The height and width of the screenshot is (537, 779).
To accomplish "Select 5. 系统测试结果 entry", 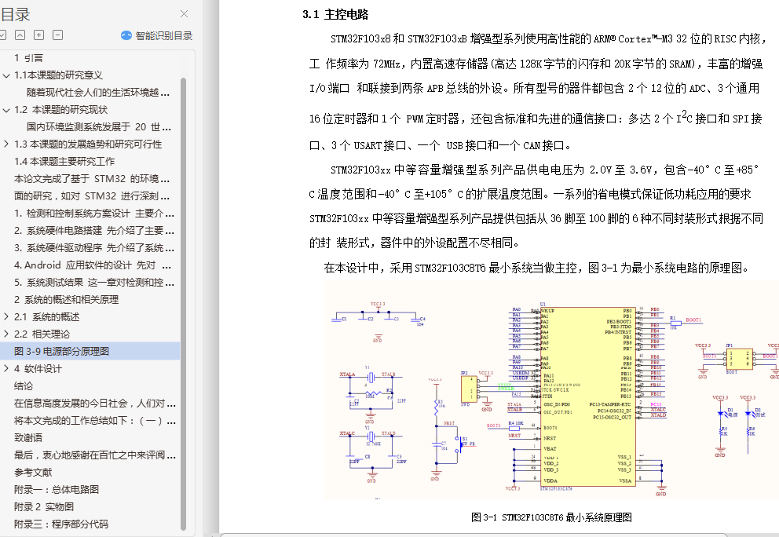I will coord(94,282).
